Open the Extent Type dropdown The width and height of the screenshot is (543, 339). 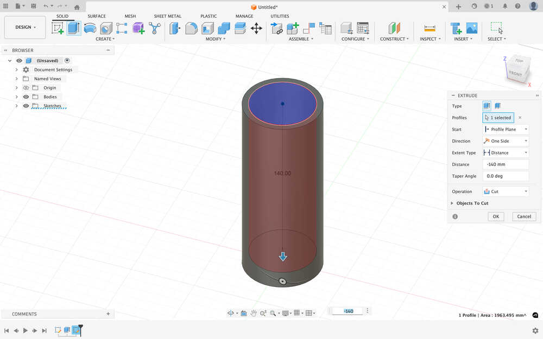[505, 153]
